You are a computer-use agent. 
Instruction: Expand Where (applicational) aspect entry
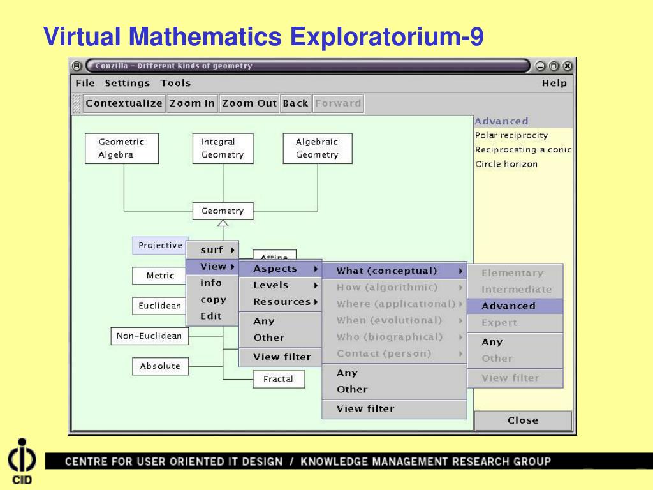click(x=394, y=304)
